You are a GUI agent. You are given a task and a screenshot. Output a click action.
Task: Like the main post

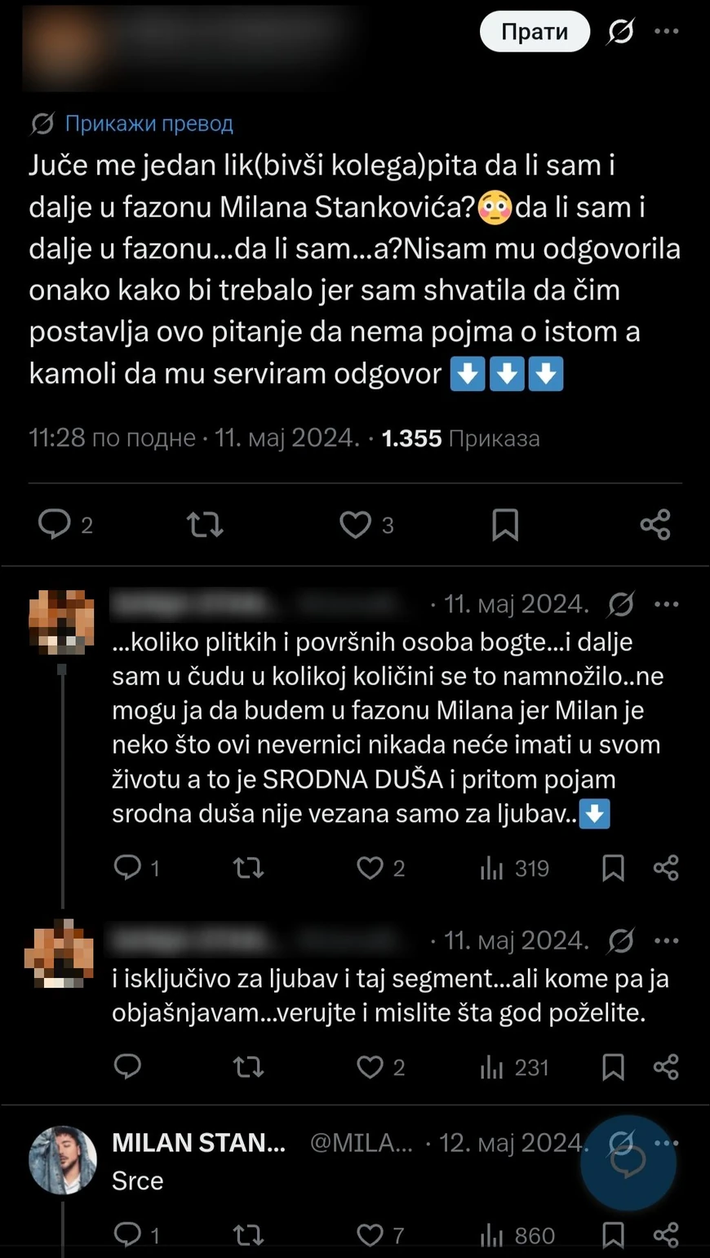tap(354, 525)
